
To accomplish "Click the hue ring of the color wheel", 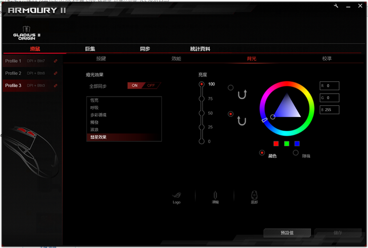I will click(x=287, y=84).
